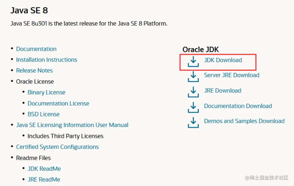Open the JRE ReadMe link
Viewport: 294px width, 186px height.
click(x=44, y=180)
